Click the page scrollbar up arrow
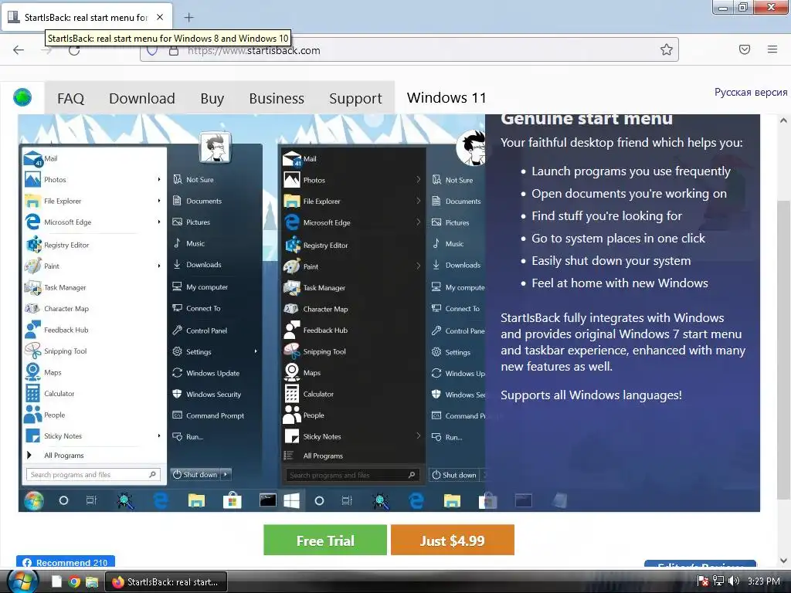Viewport: 791px width, 593px height. tap(783, 121)
